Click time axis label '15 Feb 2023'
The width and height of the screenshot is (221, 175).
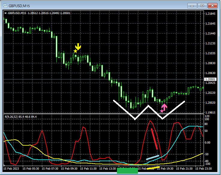point(11,168)
